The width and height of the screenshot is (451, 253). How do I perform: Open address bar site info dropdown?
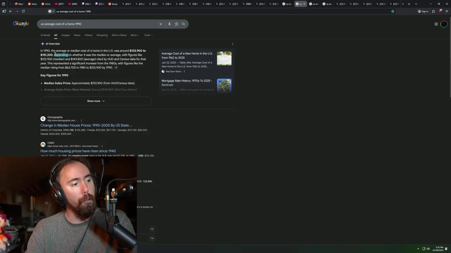click(51, 11)
